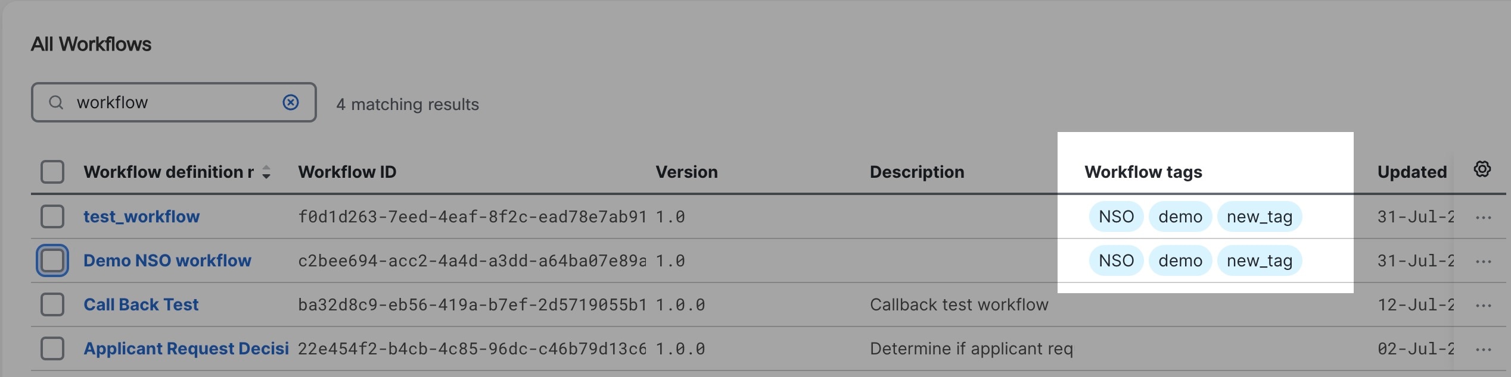The width and height of the screenshot is (1511, 377).
Task: Open the Demo NSO workflow link
Action: coord(167,260)
